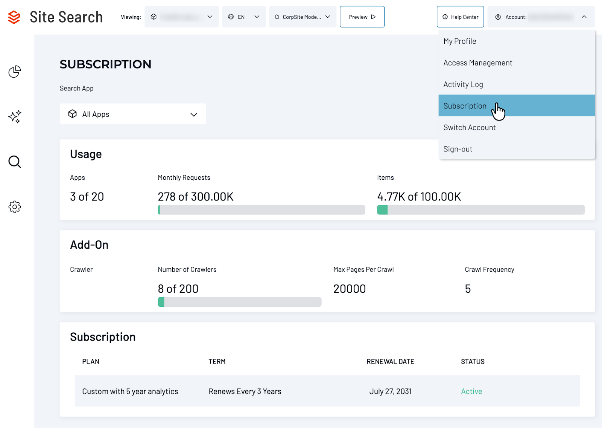The width and height of the screenshot is (602, 428).
Task: Click the Max Pages Per Crawl label
Action: [363, 269]
